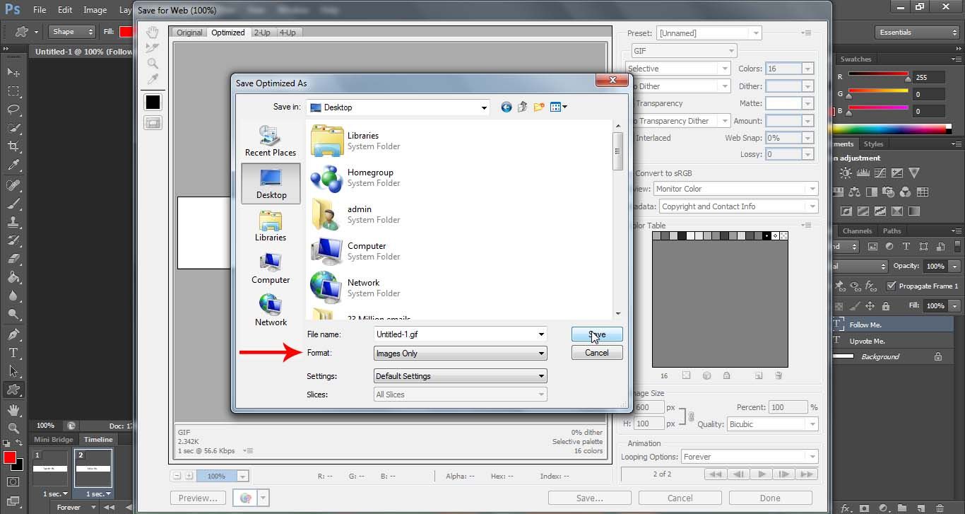
Task: Switch to the 2-Up tab
Action: (x=262, y=33)
